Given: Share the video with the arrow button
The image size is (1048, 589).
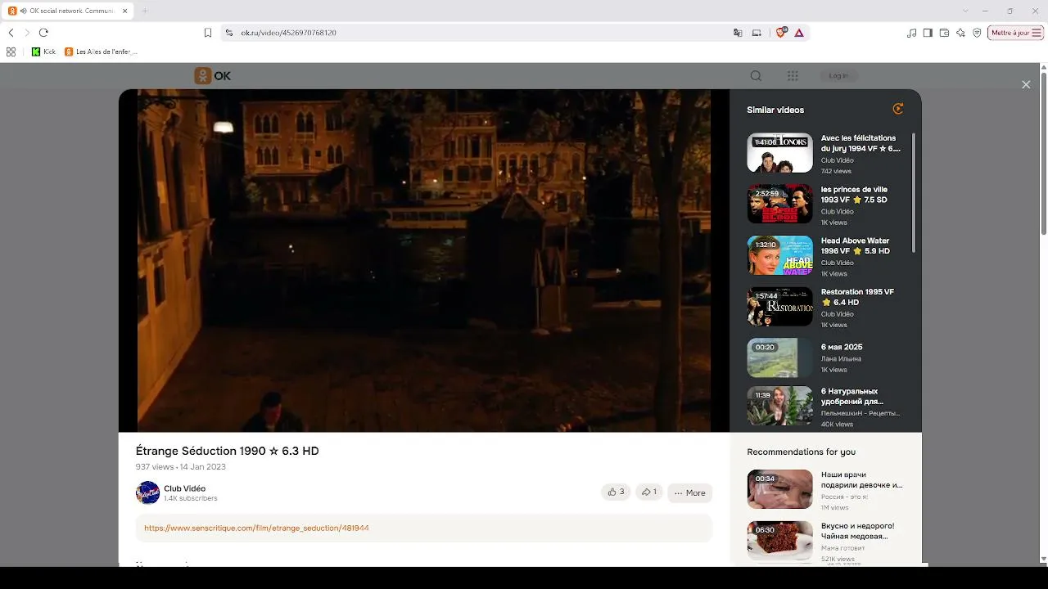Looking at the screenshot, I should (x=649, y=492).
